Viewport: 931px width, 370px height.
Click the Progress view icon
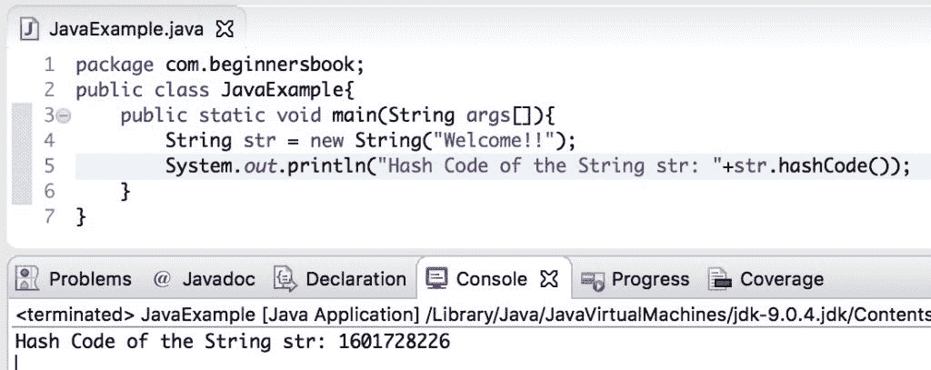pyautogui.click(x=592, y=280)
